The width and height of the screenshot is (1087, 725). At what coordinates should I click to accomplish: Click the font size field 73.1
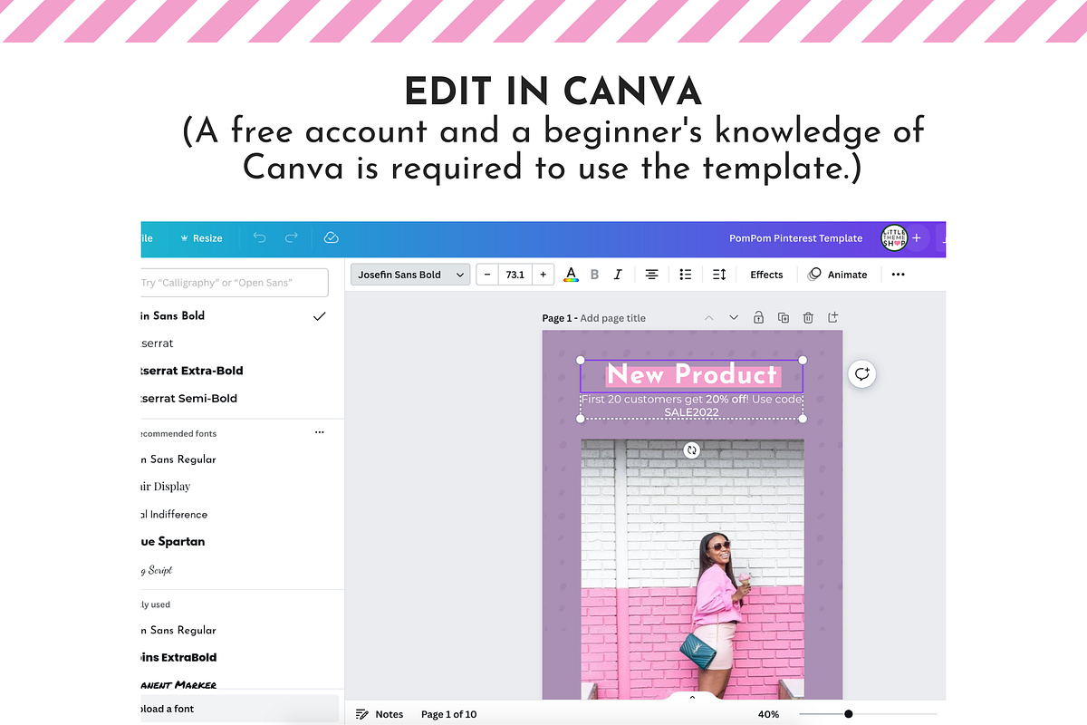pyautogui.click(x=515, y=275)
